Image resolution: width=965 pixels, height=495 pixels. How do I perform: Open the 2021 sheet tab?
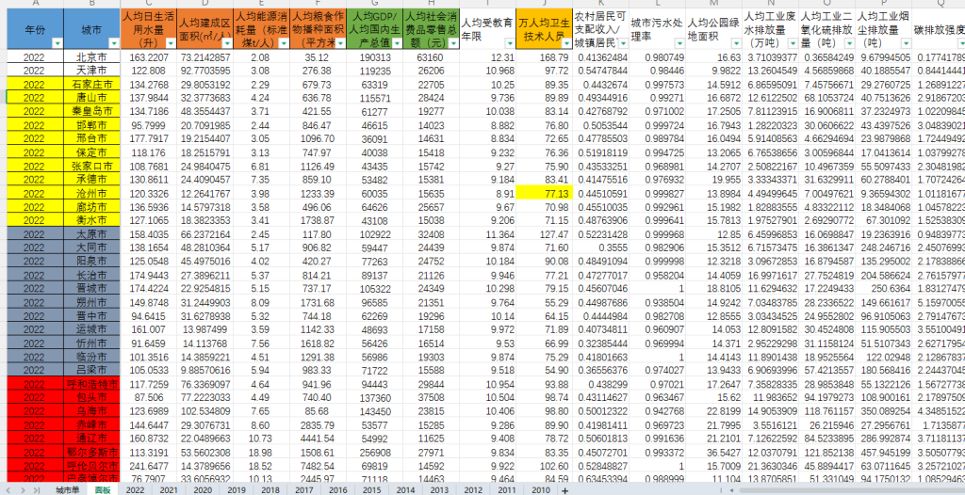pyautogui.click(x=169, y=490)
